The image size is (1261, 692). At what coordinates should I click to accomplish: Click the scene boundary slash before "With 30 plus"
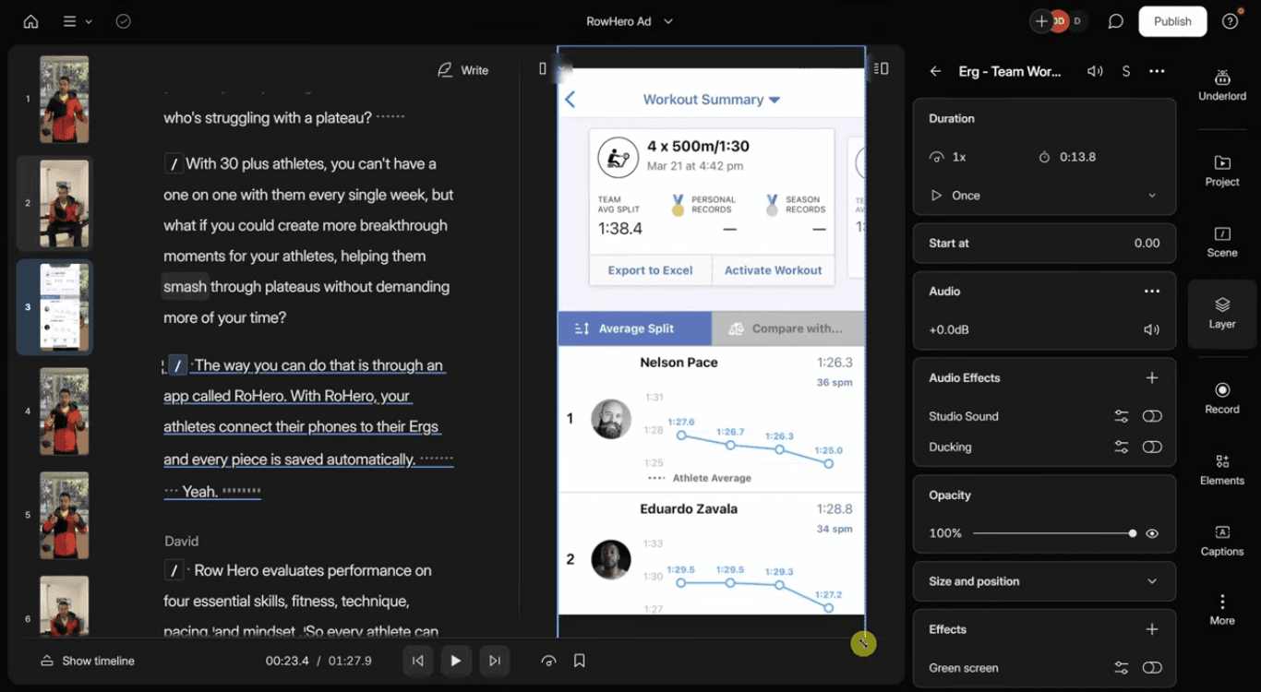174,164
